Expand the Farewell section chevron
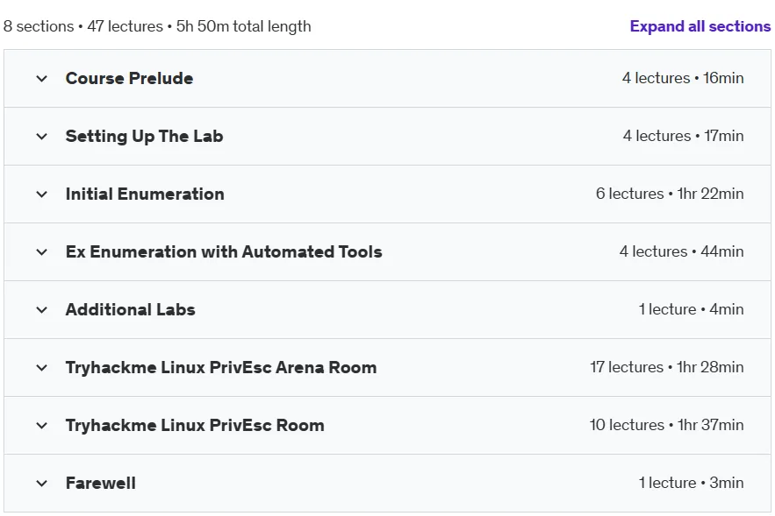 (x=42, y=483)
